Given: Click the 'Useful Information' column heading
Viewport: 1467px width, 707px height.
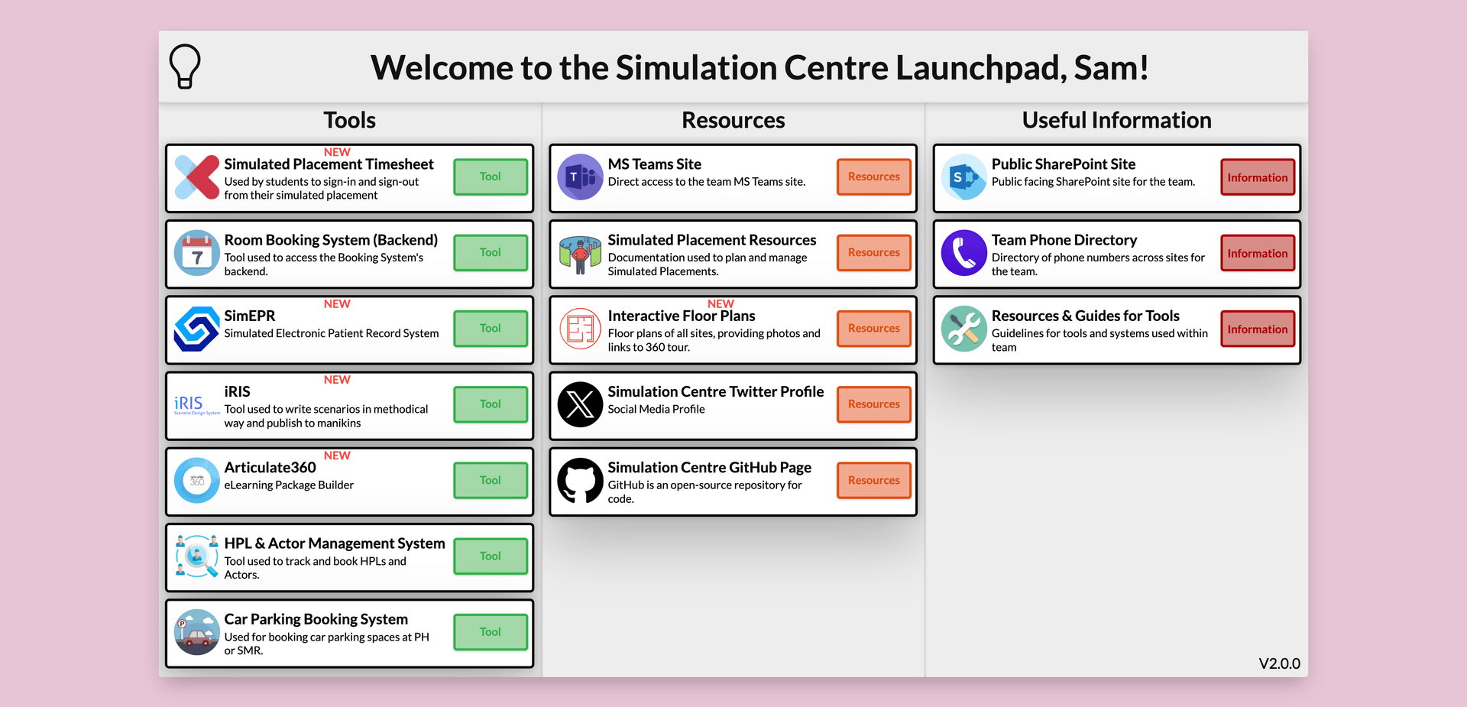Looking at the screenshot, I should click(x=1117, y=120).
